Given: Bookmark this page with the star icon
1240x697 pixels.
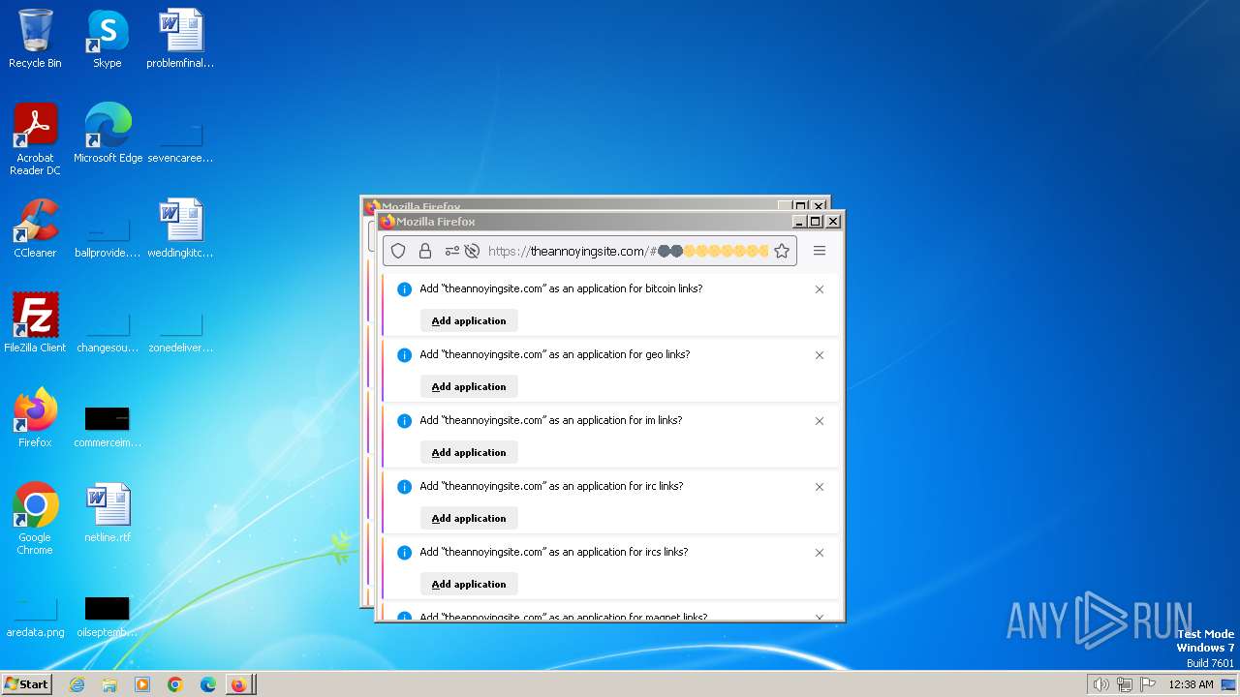Looking at the screenshot, I should [782, 251].
